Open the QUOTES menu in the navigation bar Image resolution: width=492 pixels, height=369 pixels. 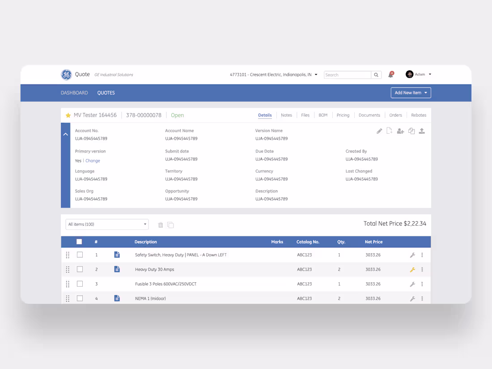coord(106,93)
